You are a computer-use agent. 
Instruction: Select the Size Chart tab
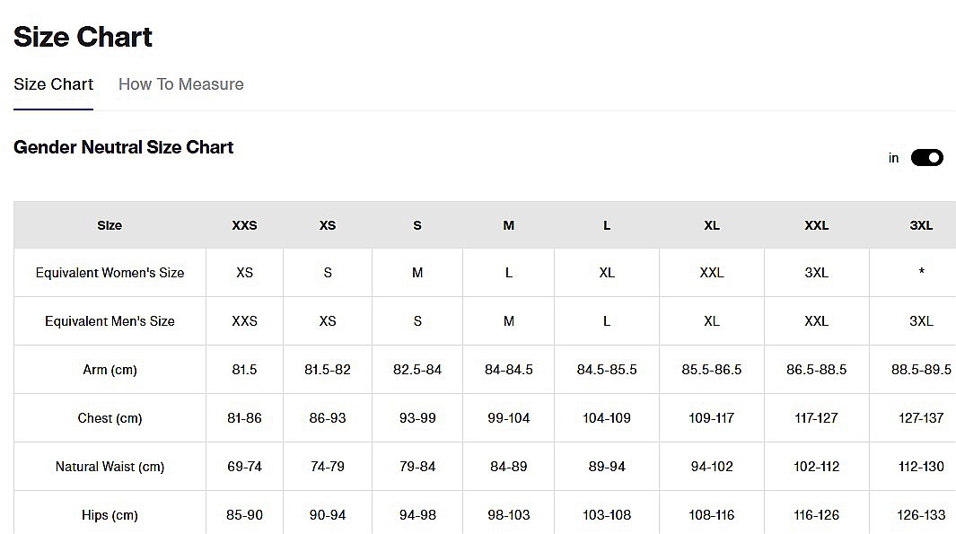tap(53, 84)
